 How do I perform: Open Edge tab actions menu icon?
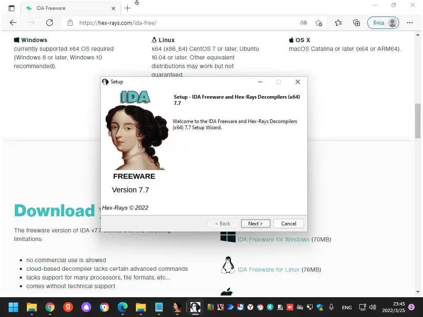[x=12, y=8]
